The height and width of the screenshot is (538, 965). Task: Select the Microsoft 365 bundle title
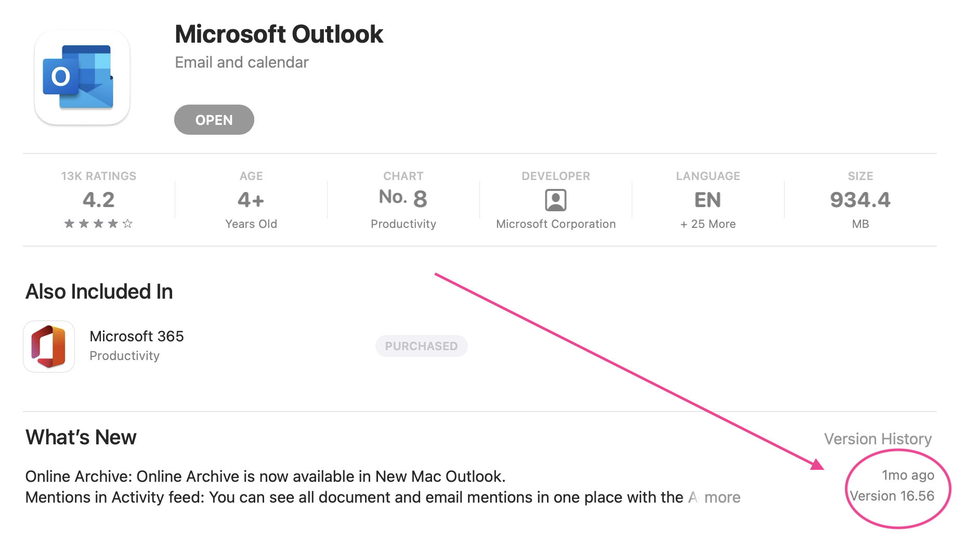click(x=137, y=336)
